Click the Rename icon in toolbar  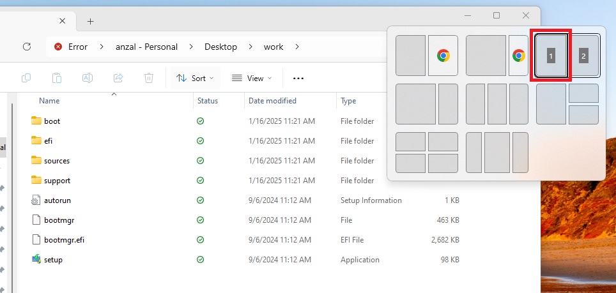(x=88, y=78)
